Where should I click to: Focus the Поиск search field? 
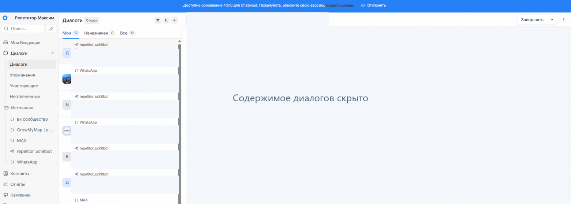23,29
